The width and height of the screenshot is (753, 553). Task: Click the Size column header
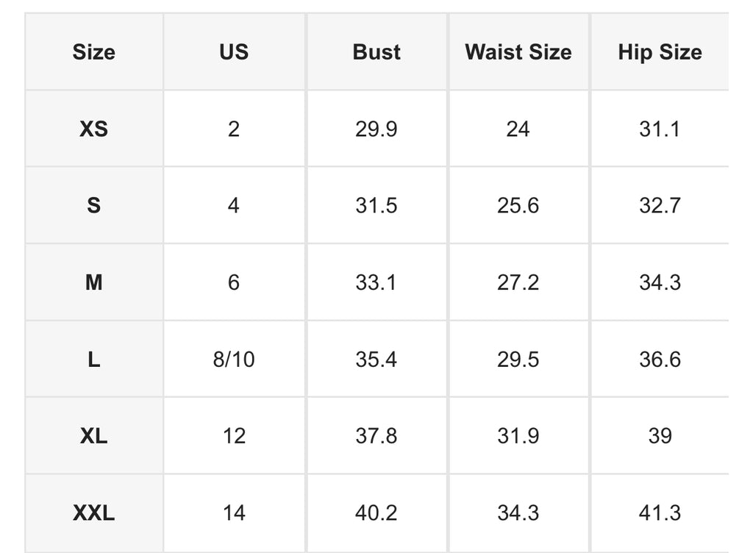(93, 51)
